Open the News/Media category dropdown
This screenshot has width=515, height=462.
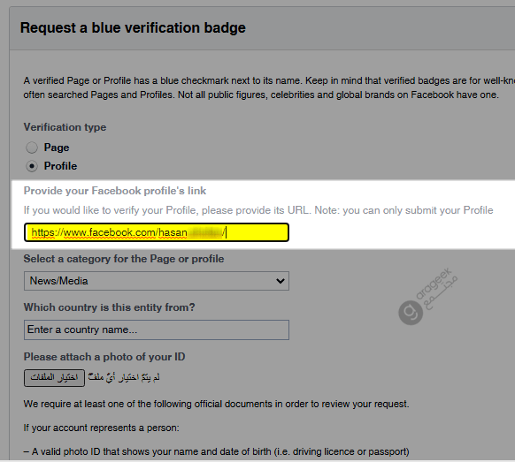click(157, 281)
